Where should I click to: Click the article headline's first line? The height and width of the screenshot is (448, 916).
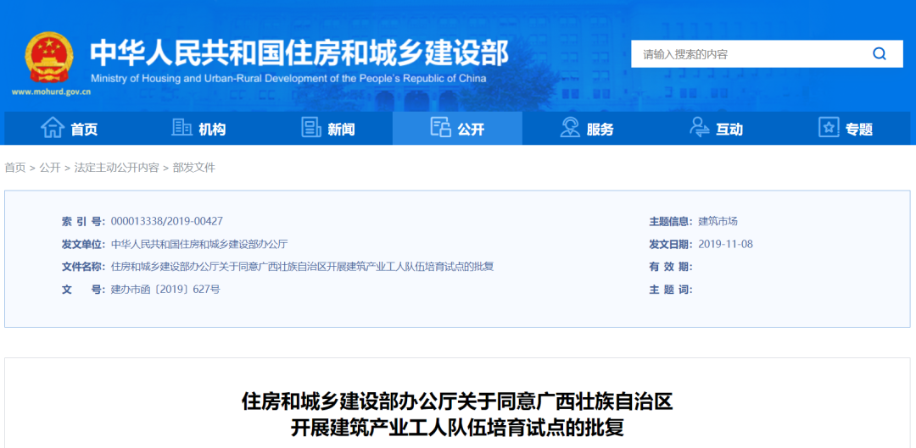[457, 402]
